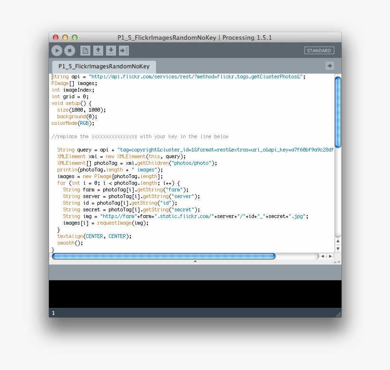Click the 'PImage[] images;' line
Screen dimensions: 390x370
tap(74, 83)
